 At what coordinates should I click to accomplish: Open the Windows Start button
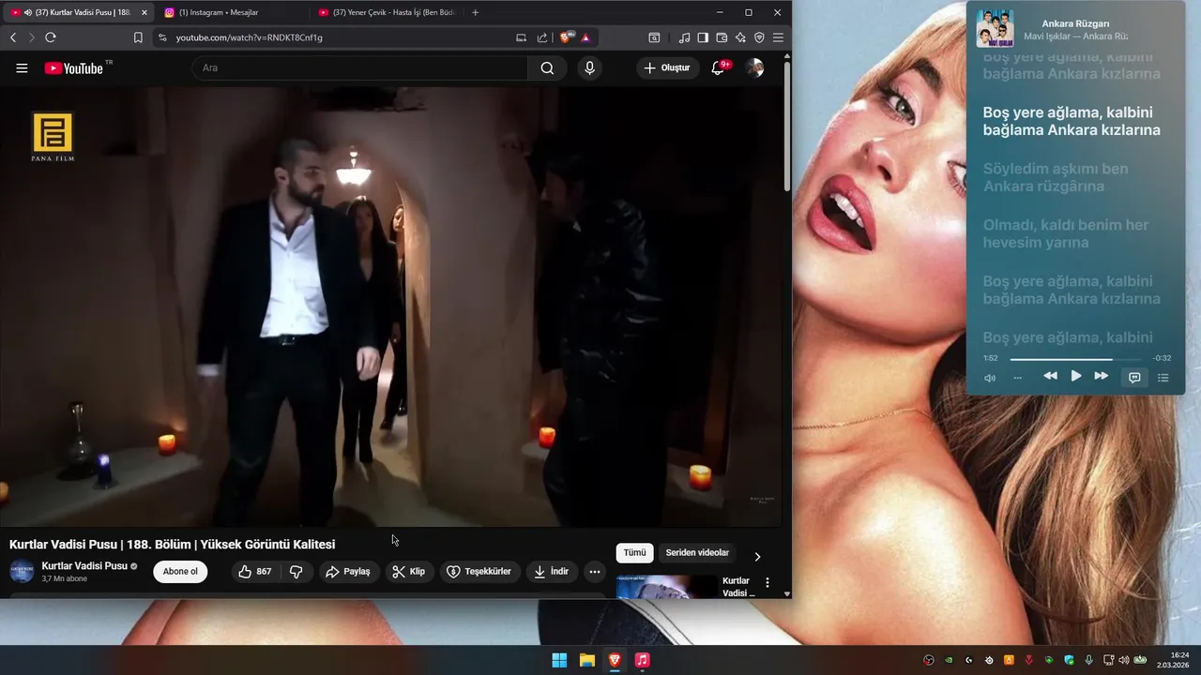559,660
